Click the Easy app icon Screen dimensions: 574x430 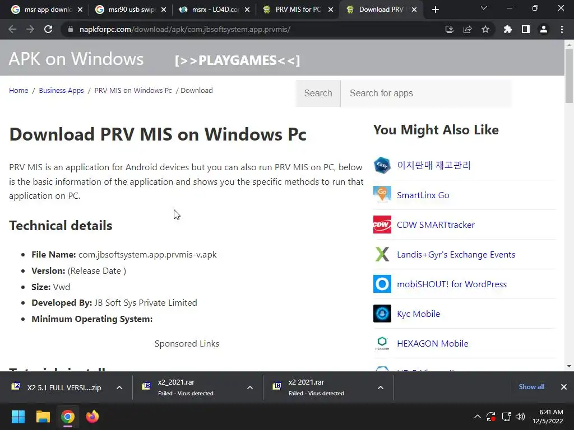tap(382, 165)
